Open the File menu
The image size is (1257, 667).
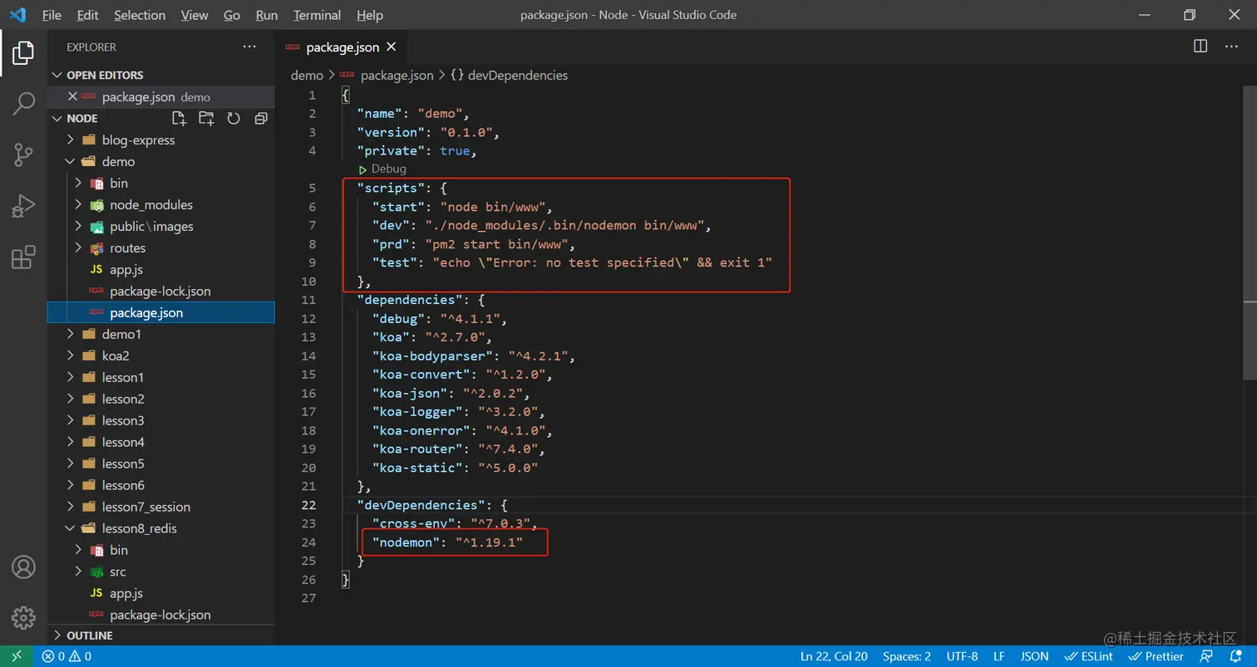tap(52, 15)
